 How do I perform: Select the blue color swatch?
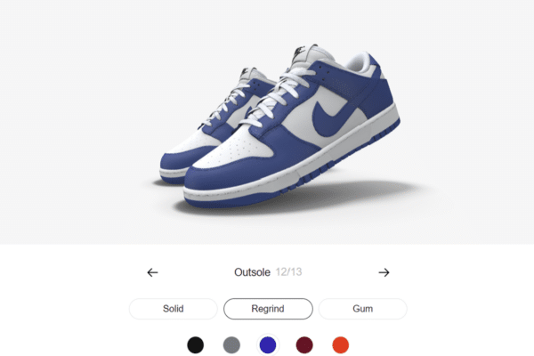pyautogui.click(x=268, y=344)
